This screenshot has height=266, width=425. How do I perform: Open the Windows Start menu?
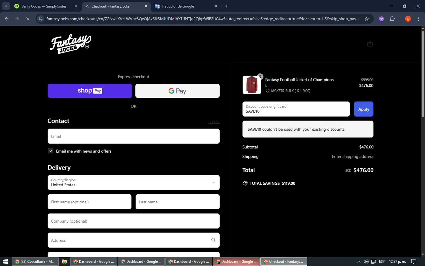tap(5, 261)
